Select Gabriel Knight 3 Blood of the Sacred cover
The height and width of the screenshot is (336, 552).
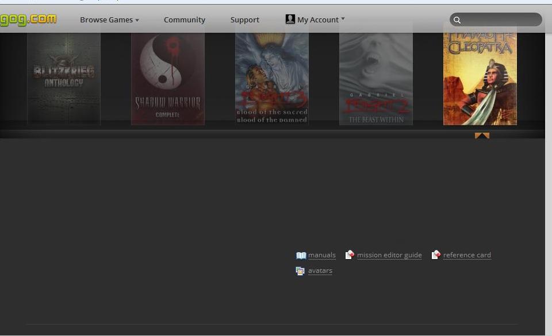pos(272,79)
